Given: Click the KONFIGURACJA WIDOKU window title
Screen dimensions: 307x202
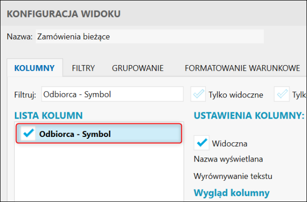Looking at the screenshot, I should coord(63,15).
